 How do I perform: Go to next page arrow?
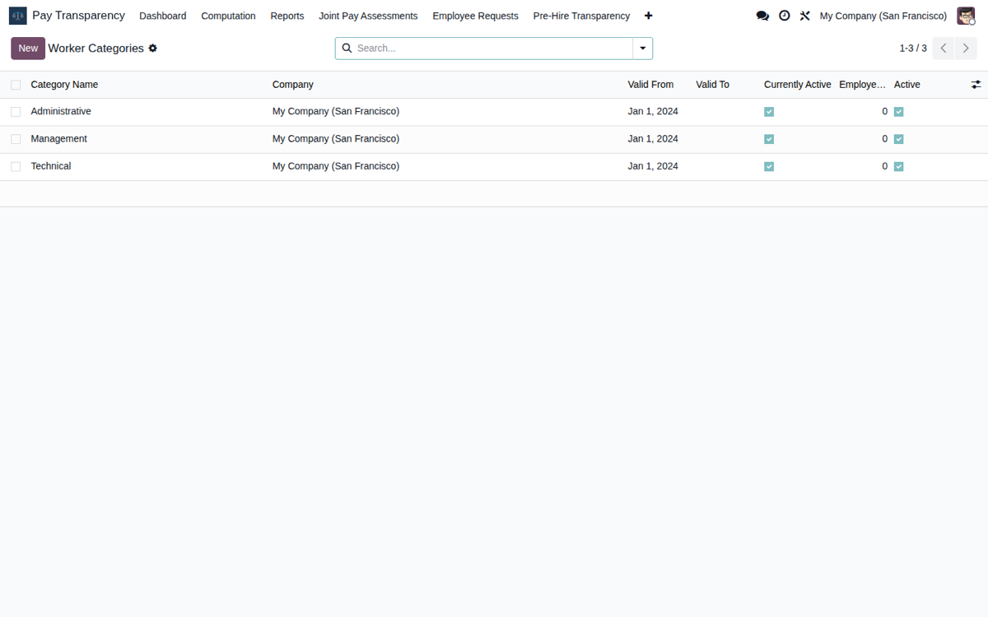966,49
